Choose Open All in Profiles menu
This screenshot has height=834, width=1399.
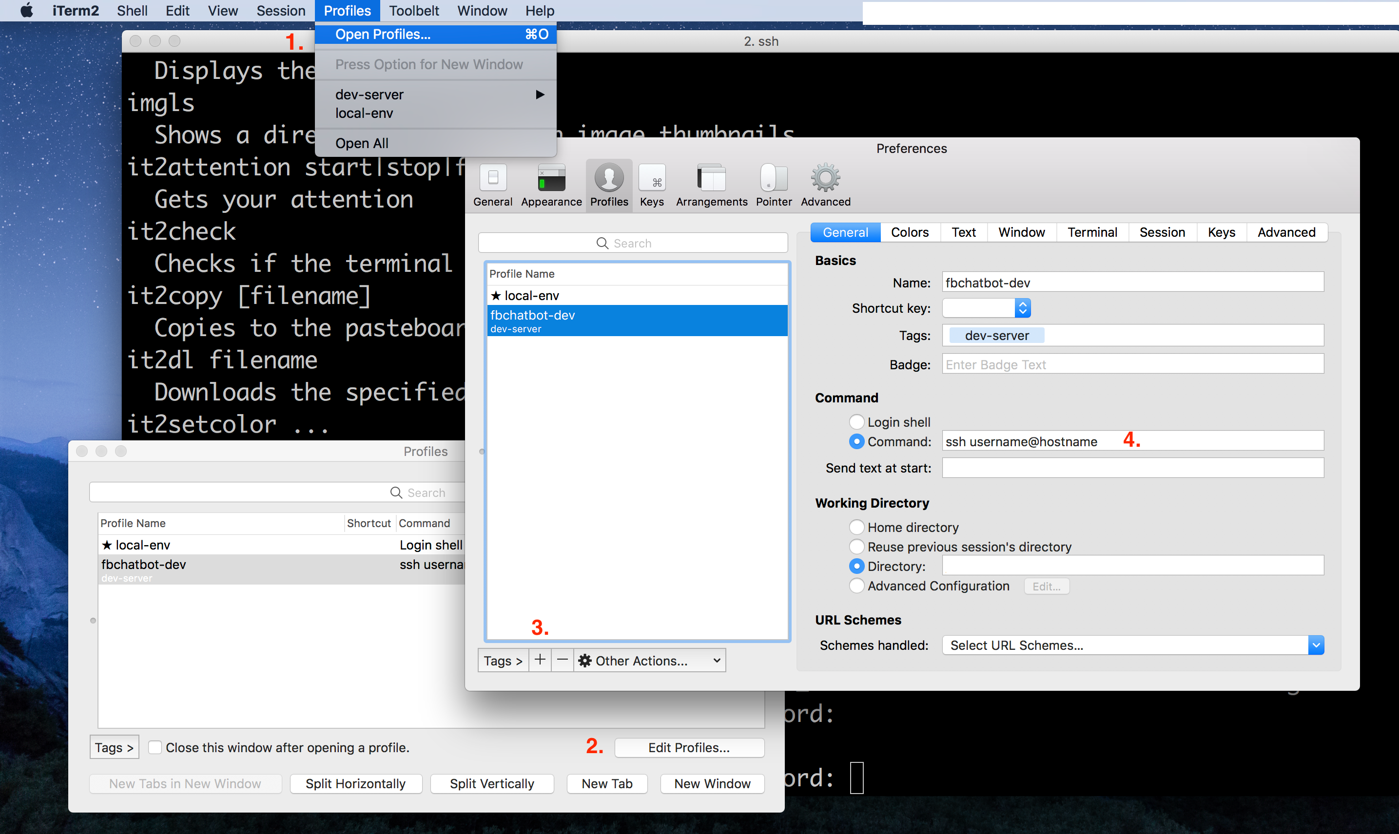pyautogui.click(x=436, y=143)
